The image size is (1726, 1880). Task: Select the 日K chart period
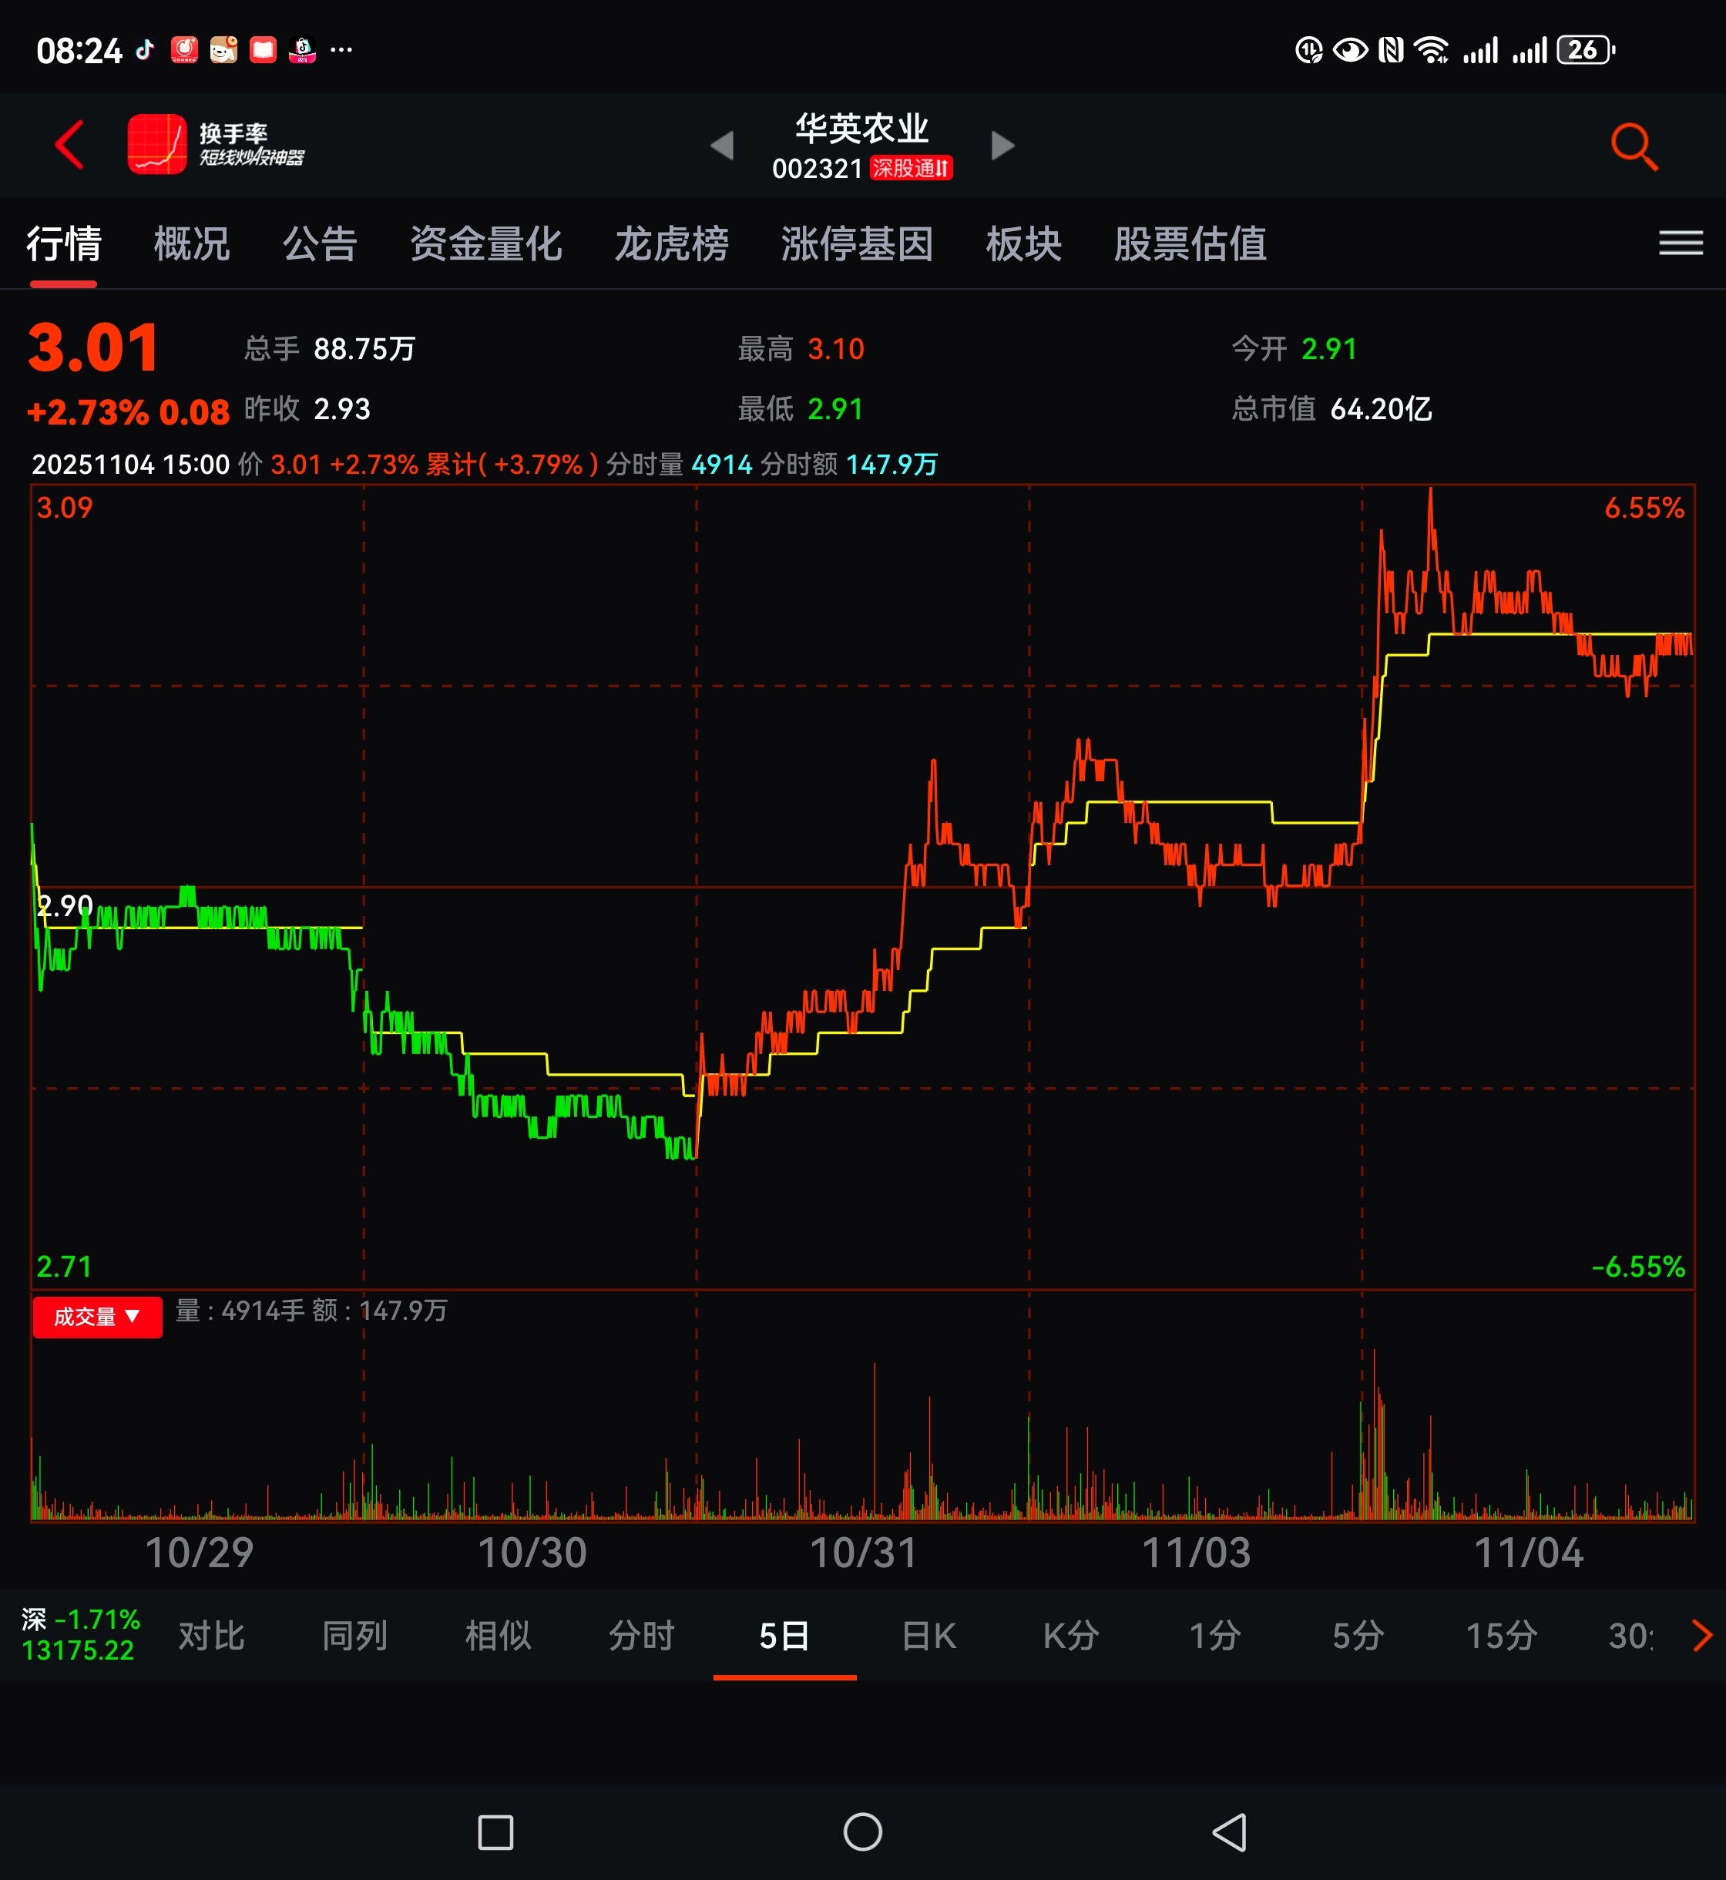click(928, 1635)
